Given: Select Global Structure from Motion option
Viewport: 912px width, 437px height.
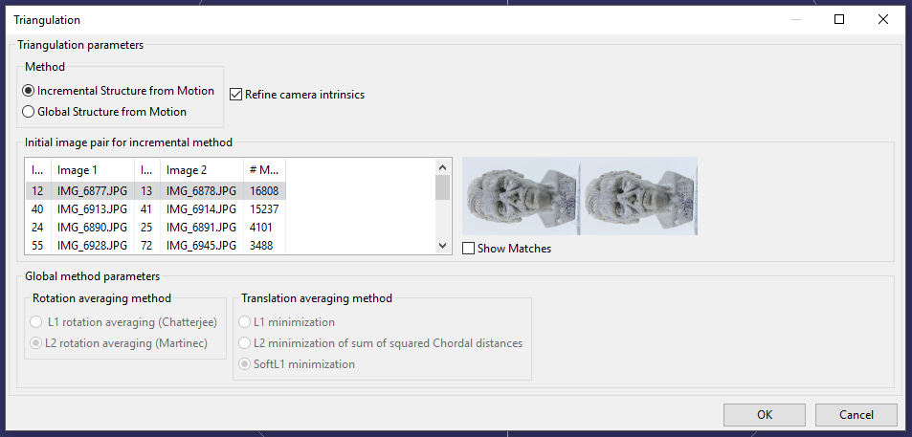Looking at the screenshot, I should pos(29,112).
